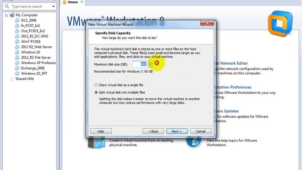
Task: Click the library search field
Action: pos(30,6)
